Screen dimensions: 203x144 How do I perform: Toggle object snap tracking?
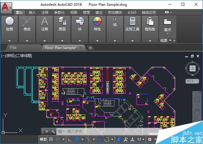pos(99,139)
